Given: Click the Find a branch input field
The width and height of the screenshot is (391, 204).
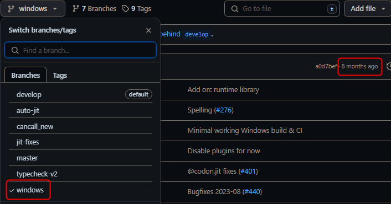Looking at the screenshot, I should pyautogui.click(x=80, y=50).
